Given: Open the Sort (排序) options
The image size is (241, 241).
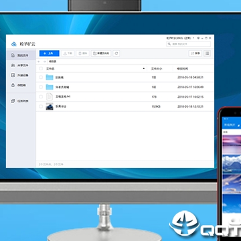Looking at the screenshot, I should pyautogui.click(x=195, y=54).
